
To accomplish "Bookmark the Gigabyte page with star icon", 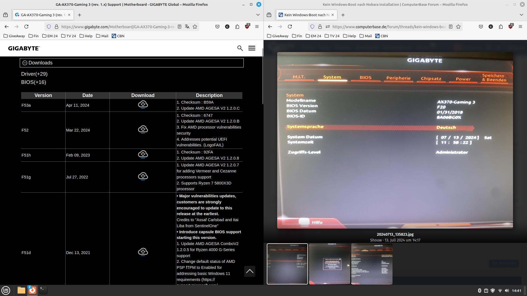I will tap(195, 27).
